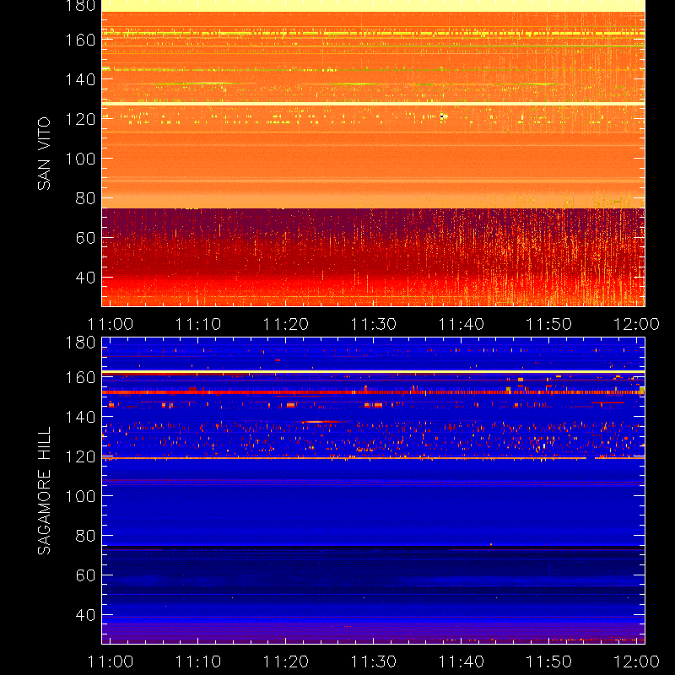Choose the 60 frequency label on San Vito plot
675x675 pixels.
tap(86, 238)
